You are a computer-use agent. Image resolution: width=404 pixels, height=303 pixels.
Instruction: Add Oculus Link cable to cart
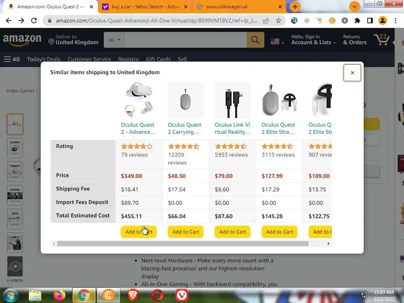click(x=232, y=232)
